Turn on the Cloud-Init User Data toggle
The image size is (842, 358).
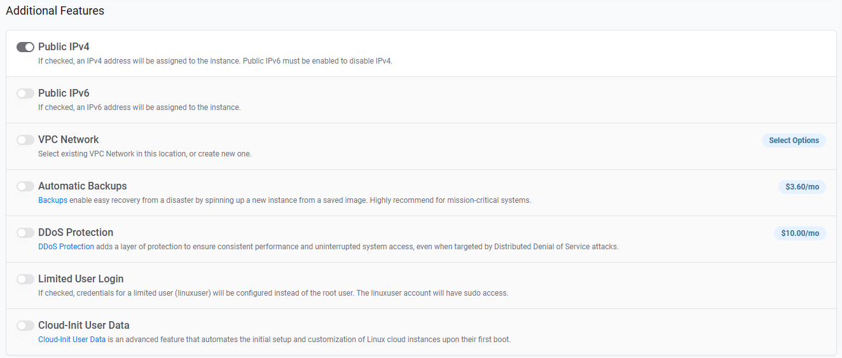pos(25,326)
